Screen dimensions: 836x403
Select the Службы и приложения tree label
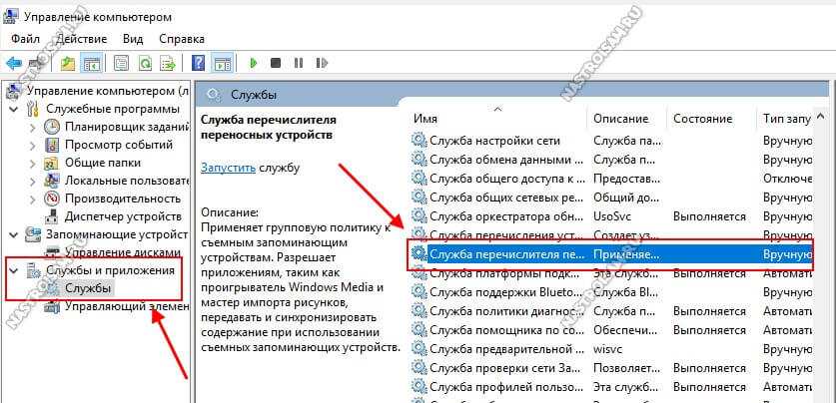pyautogui.click(x=110, y=270)
